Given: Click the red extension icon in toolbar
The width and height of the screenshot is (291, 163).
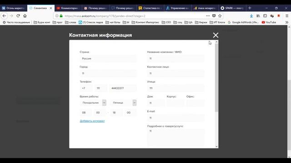Looking at the screenshot, I should [279, 16].
